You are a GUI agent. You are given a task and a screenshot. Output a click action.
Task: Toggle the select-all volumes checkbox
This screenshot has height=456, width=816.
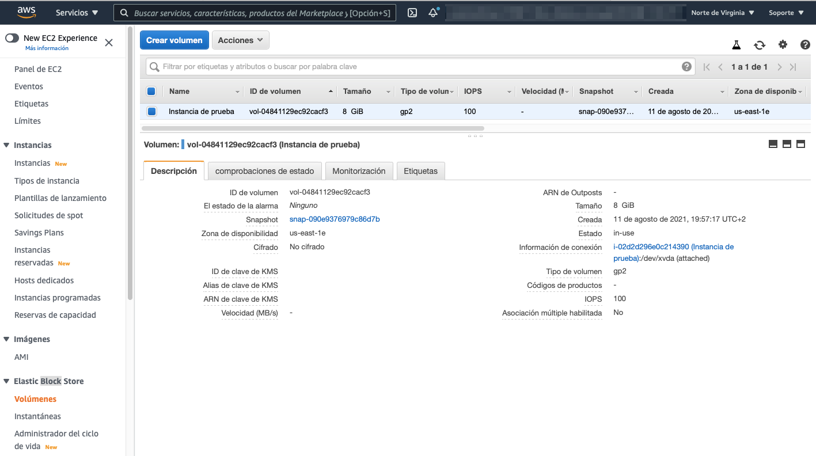pyautogui.click(x=151, y=91)
